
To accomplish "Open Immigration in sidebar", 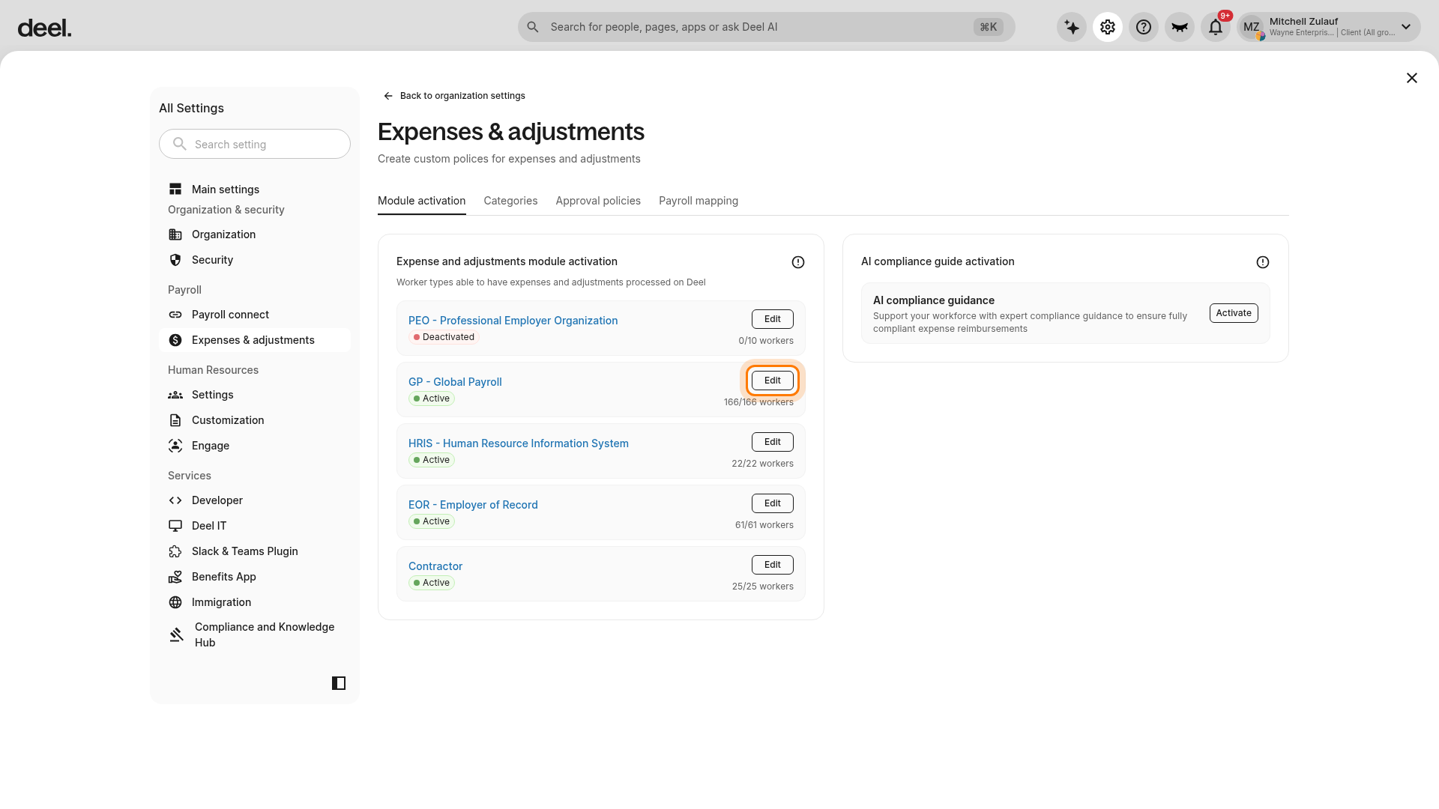I will point(255,602).
